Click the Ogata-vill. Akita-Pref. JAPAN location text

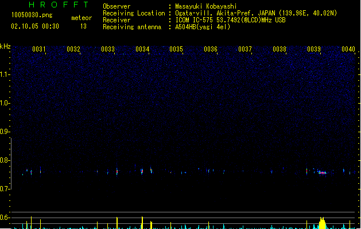point(256,13)
